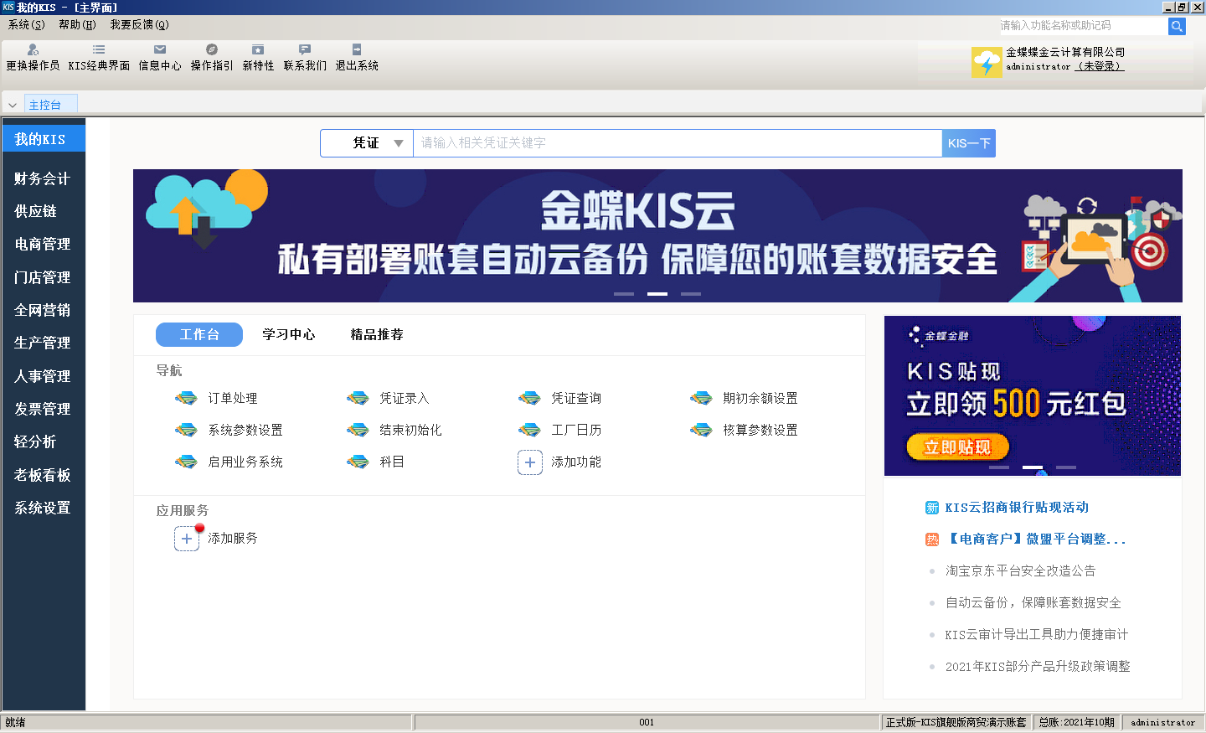Click the 联系我们 chat icon
Screen dimensions: 1206x733
[305, 49]
